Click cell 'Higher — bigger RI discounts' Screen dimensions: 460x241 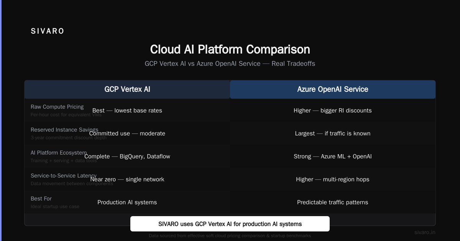tap(333, 111)
